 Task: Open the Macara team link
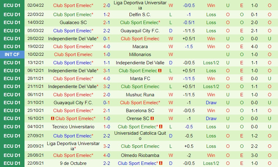pos(140,47)
